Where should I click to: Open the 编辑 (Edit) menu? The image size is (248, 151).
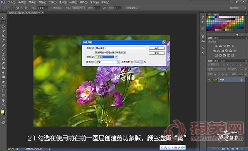[x=22, y=2]
